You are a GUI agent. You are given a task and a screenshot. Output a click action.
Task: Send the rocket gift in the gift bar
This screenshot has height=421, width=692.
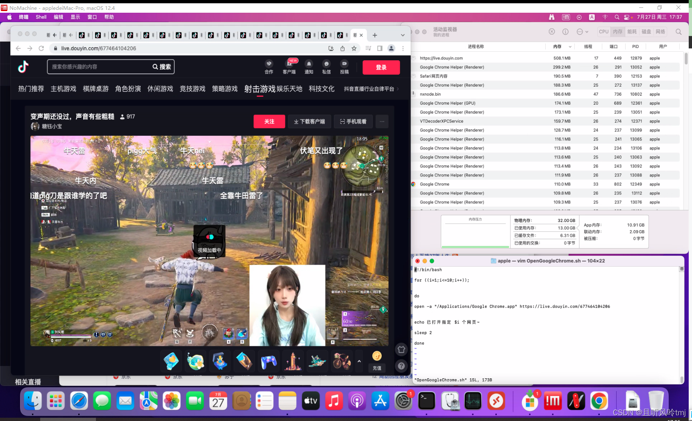pyautogui.click(x=293, y=362)
